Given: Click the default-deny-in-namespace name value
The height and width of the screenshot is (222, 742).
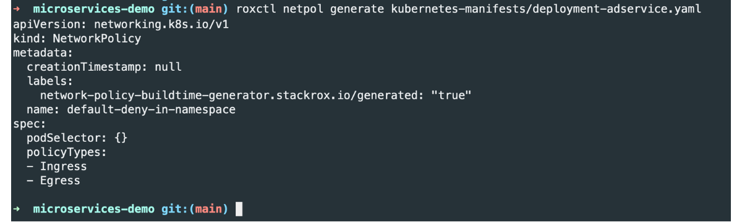Looking at the screenshot, I should tap(150, 110).
